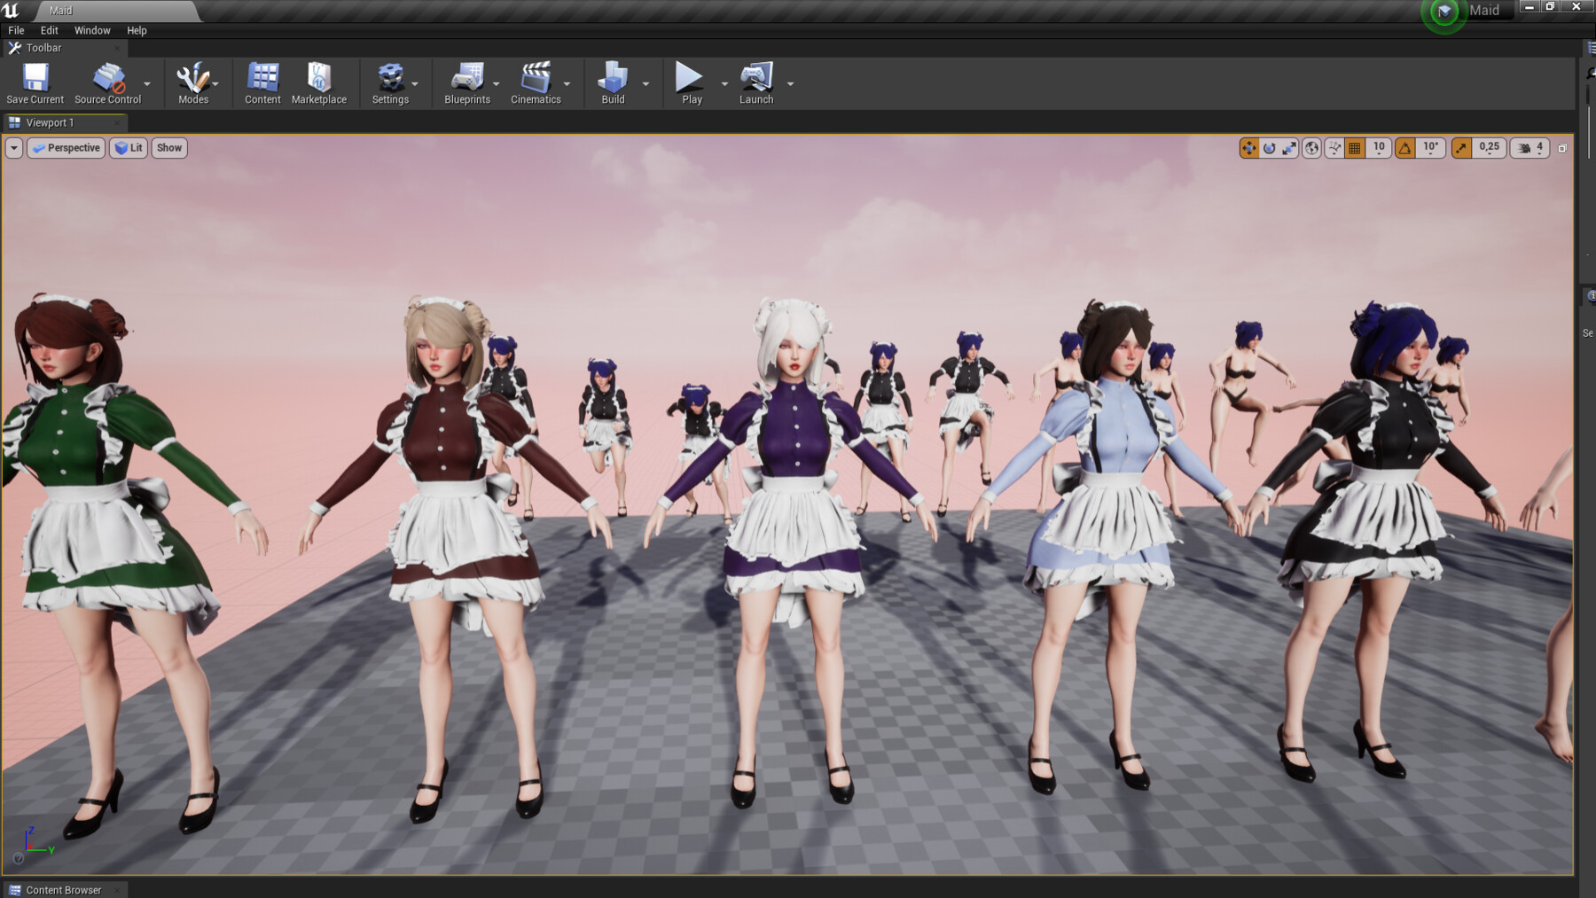The width and height of the screenshot is (1596, 898).
Task: Adjust the camera speed value control
Action: (x=1529, y=148)
